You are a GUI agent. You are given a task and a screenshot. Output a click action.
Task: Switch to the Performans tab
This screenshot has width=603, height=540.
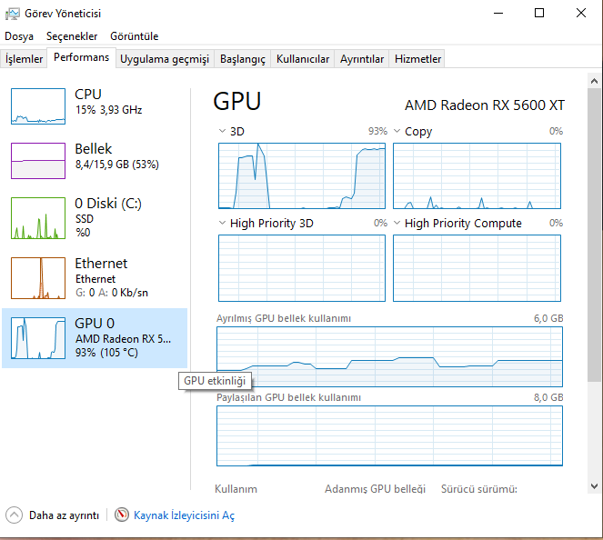coord(81,57)
